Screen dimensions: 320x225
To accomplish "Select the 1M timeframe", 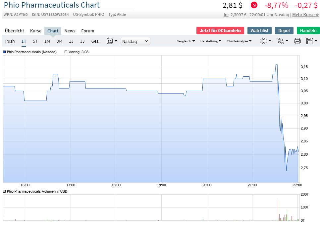I will (x=47, y=41).
